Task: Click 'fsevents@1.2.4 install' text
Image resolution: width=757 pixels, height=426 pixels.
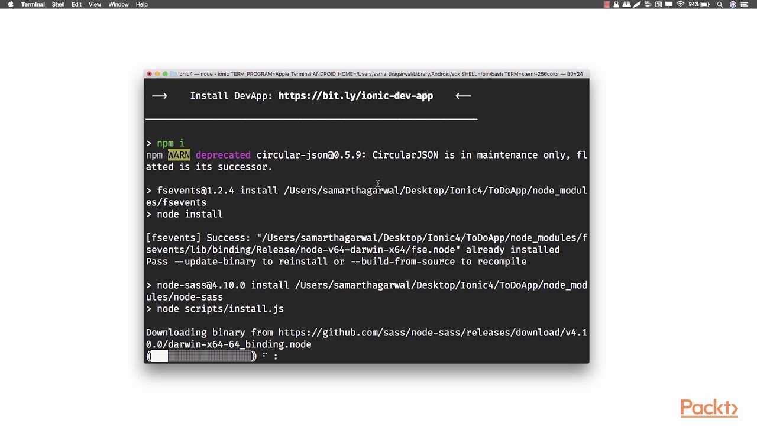Action: [217, 191]
